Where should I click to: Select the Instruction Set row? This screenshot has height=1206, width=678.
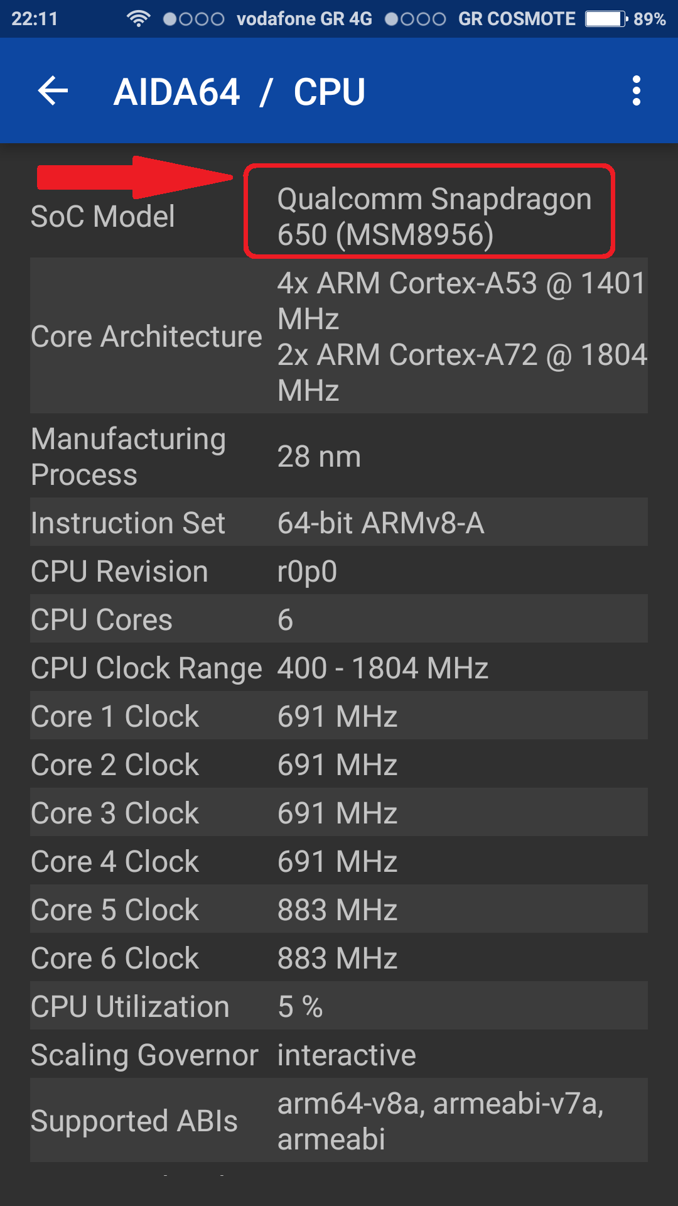tap(339, 523)
